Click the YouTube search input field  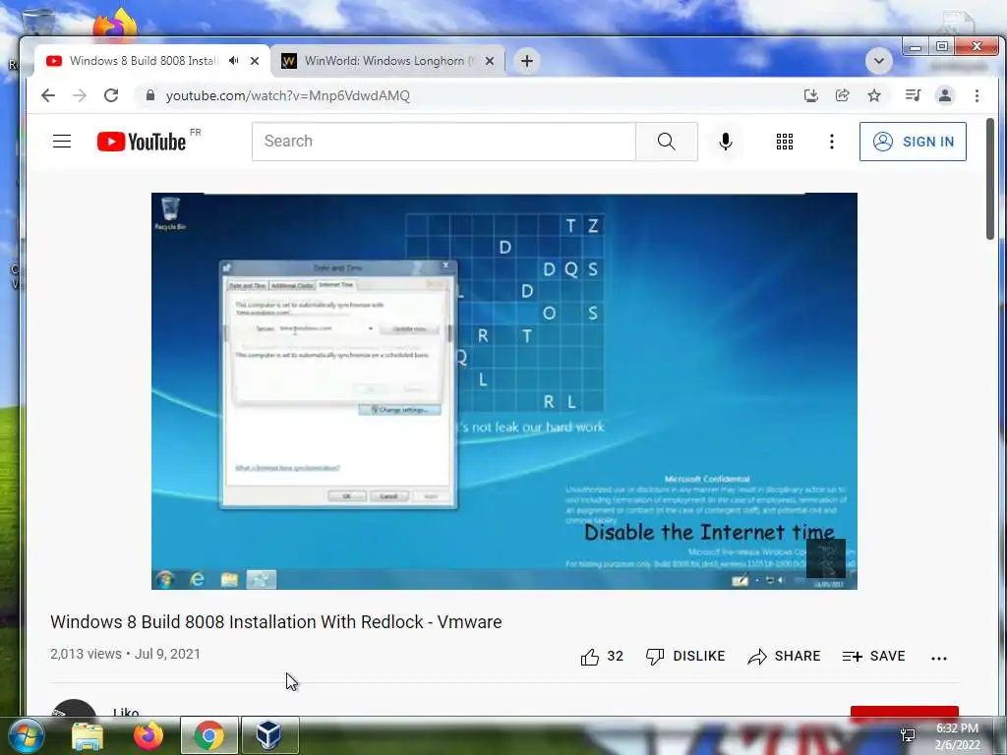click(x=444, y=142)
